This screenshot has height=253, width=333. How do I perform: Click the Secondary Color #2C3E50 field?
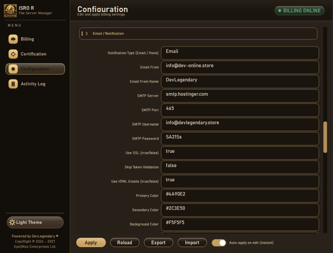(240, 210)
